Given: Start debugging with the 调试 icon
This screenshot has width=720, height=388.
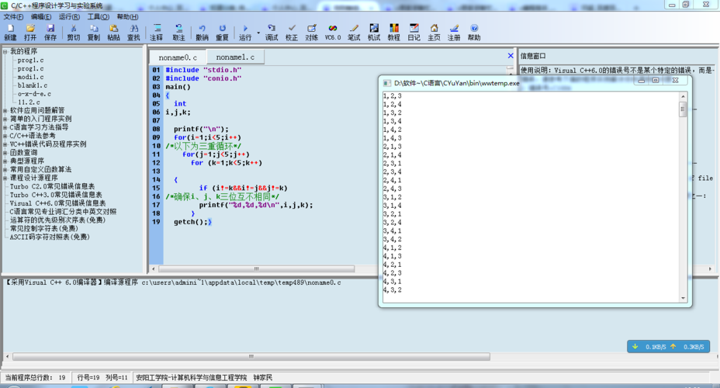Looking at the screenshot, I should (272, 32).
